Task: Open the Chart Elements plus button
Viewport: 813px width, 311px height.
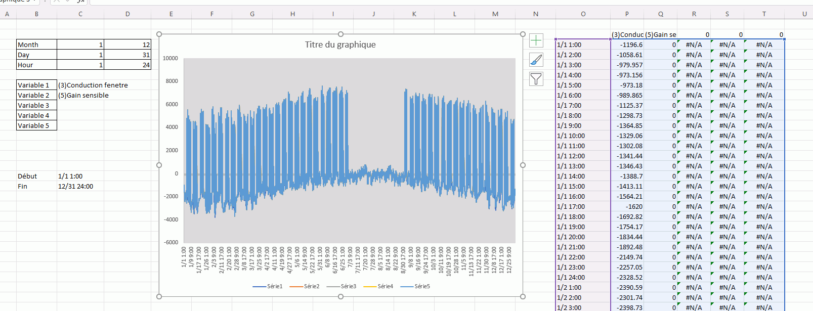Action: (536, 40)
